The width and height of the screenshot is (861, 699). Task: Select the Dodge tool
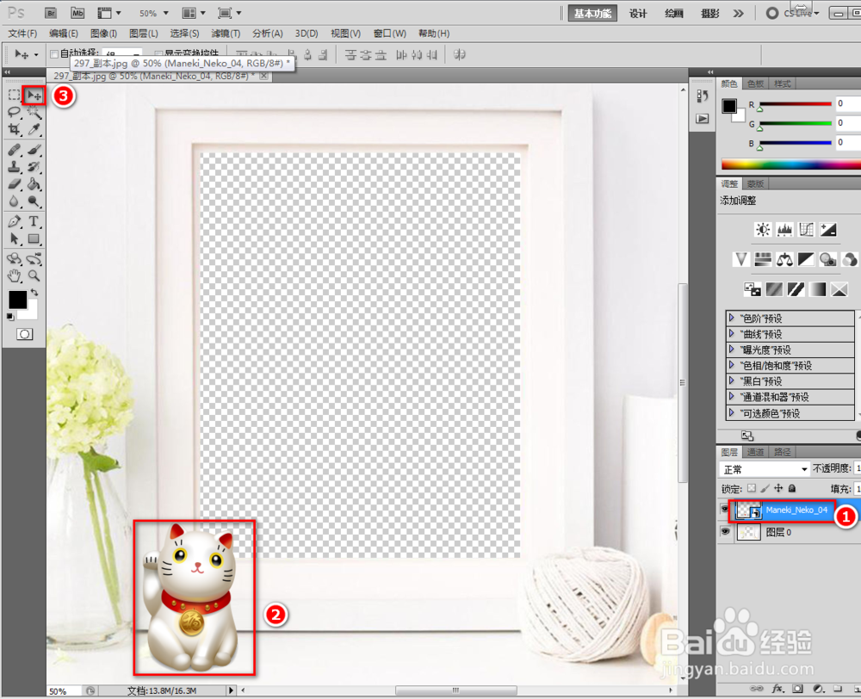(34, 201)
